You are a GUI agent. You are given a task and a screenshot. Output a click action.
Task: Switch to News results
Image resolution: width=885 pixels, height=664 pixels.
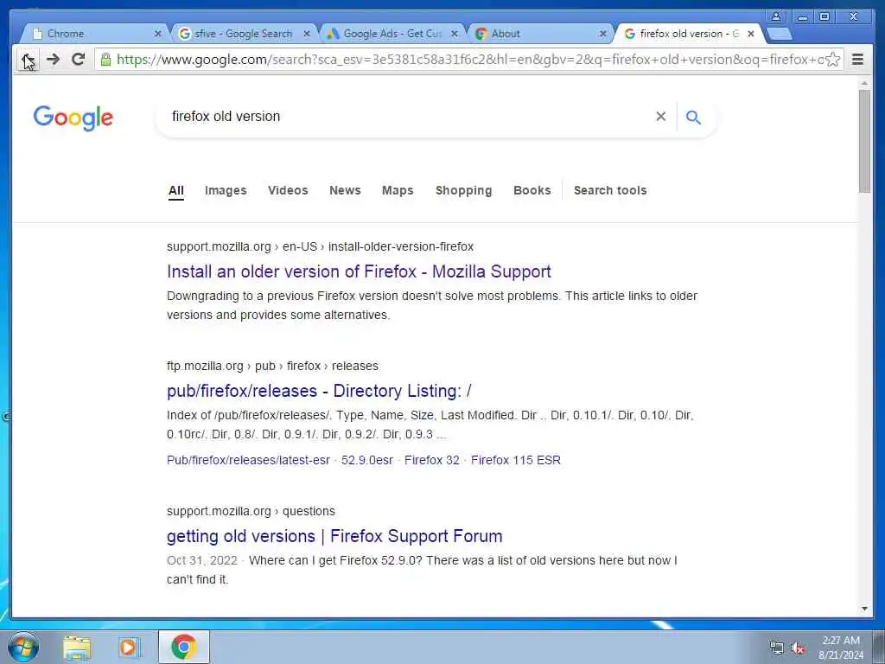tap(345, 191)
